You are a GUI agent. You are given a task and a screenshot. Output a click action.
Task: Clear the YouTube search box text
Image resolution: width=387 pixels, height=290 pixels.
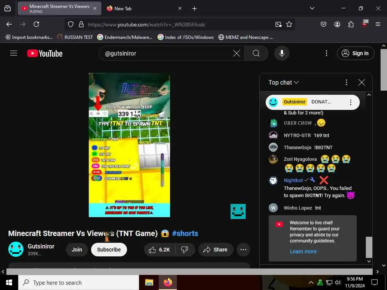point(237,53)
